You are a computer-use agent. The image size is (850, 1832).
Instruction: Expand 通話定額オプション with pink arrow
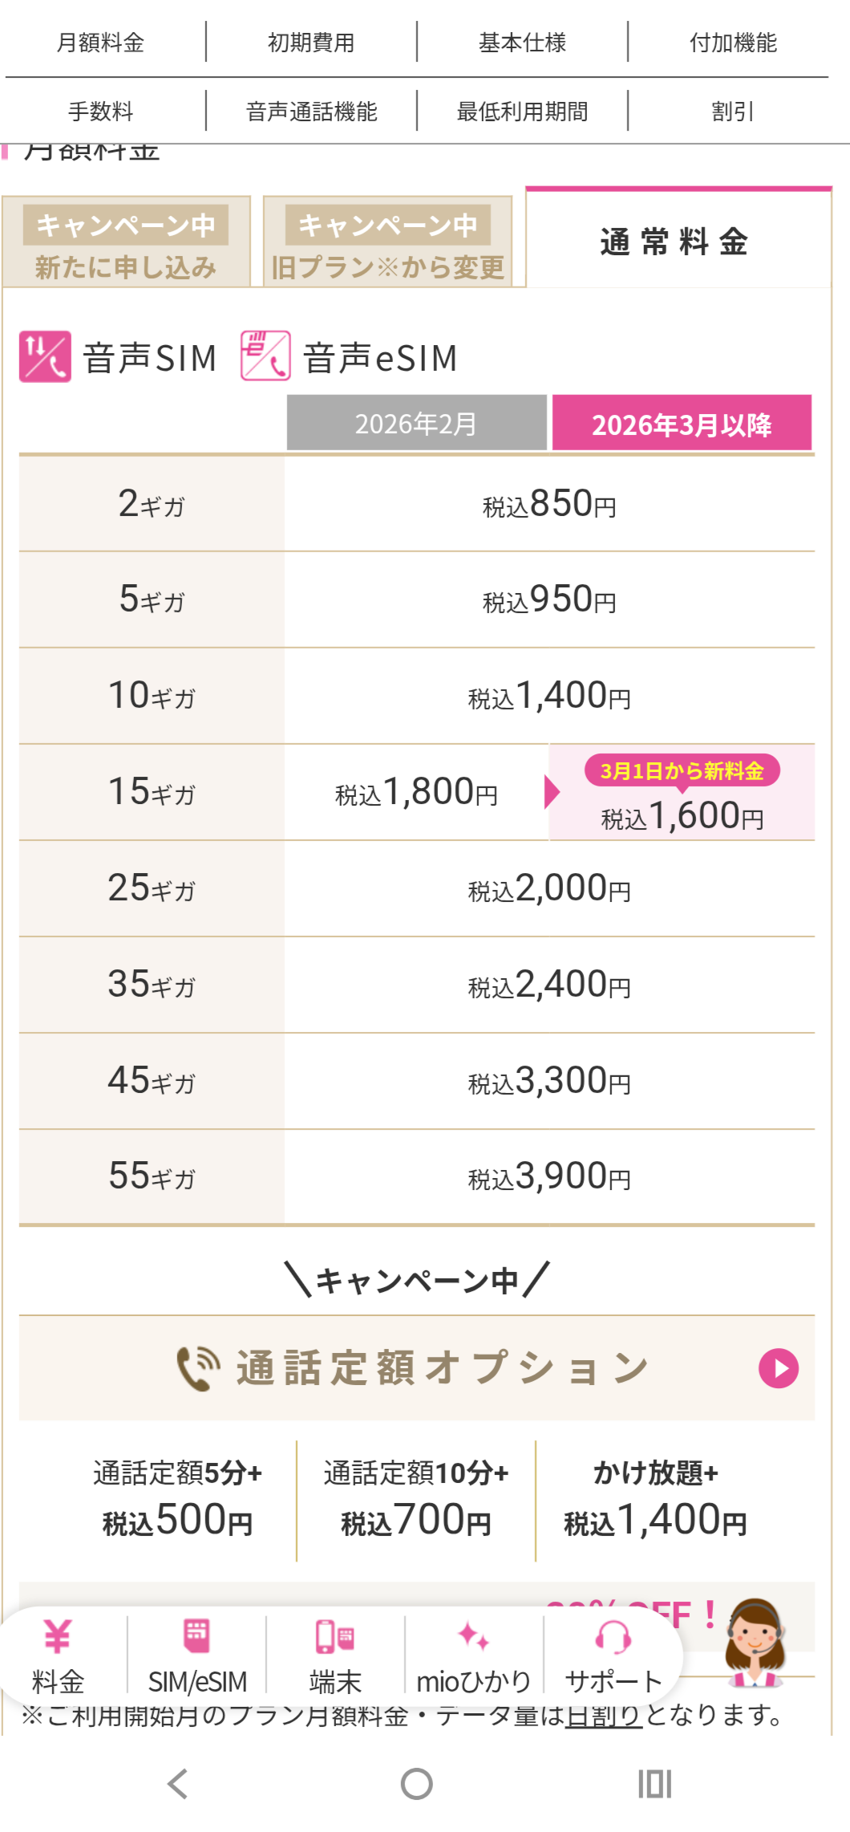click(x=779, y=1368)
